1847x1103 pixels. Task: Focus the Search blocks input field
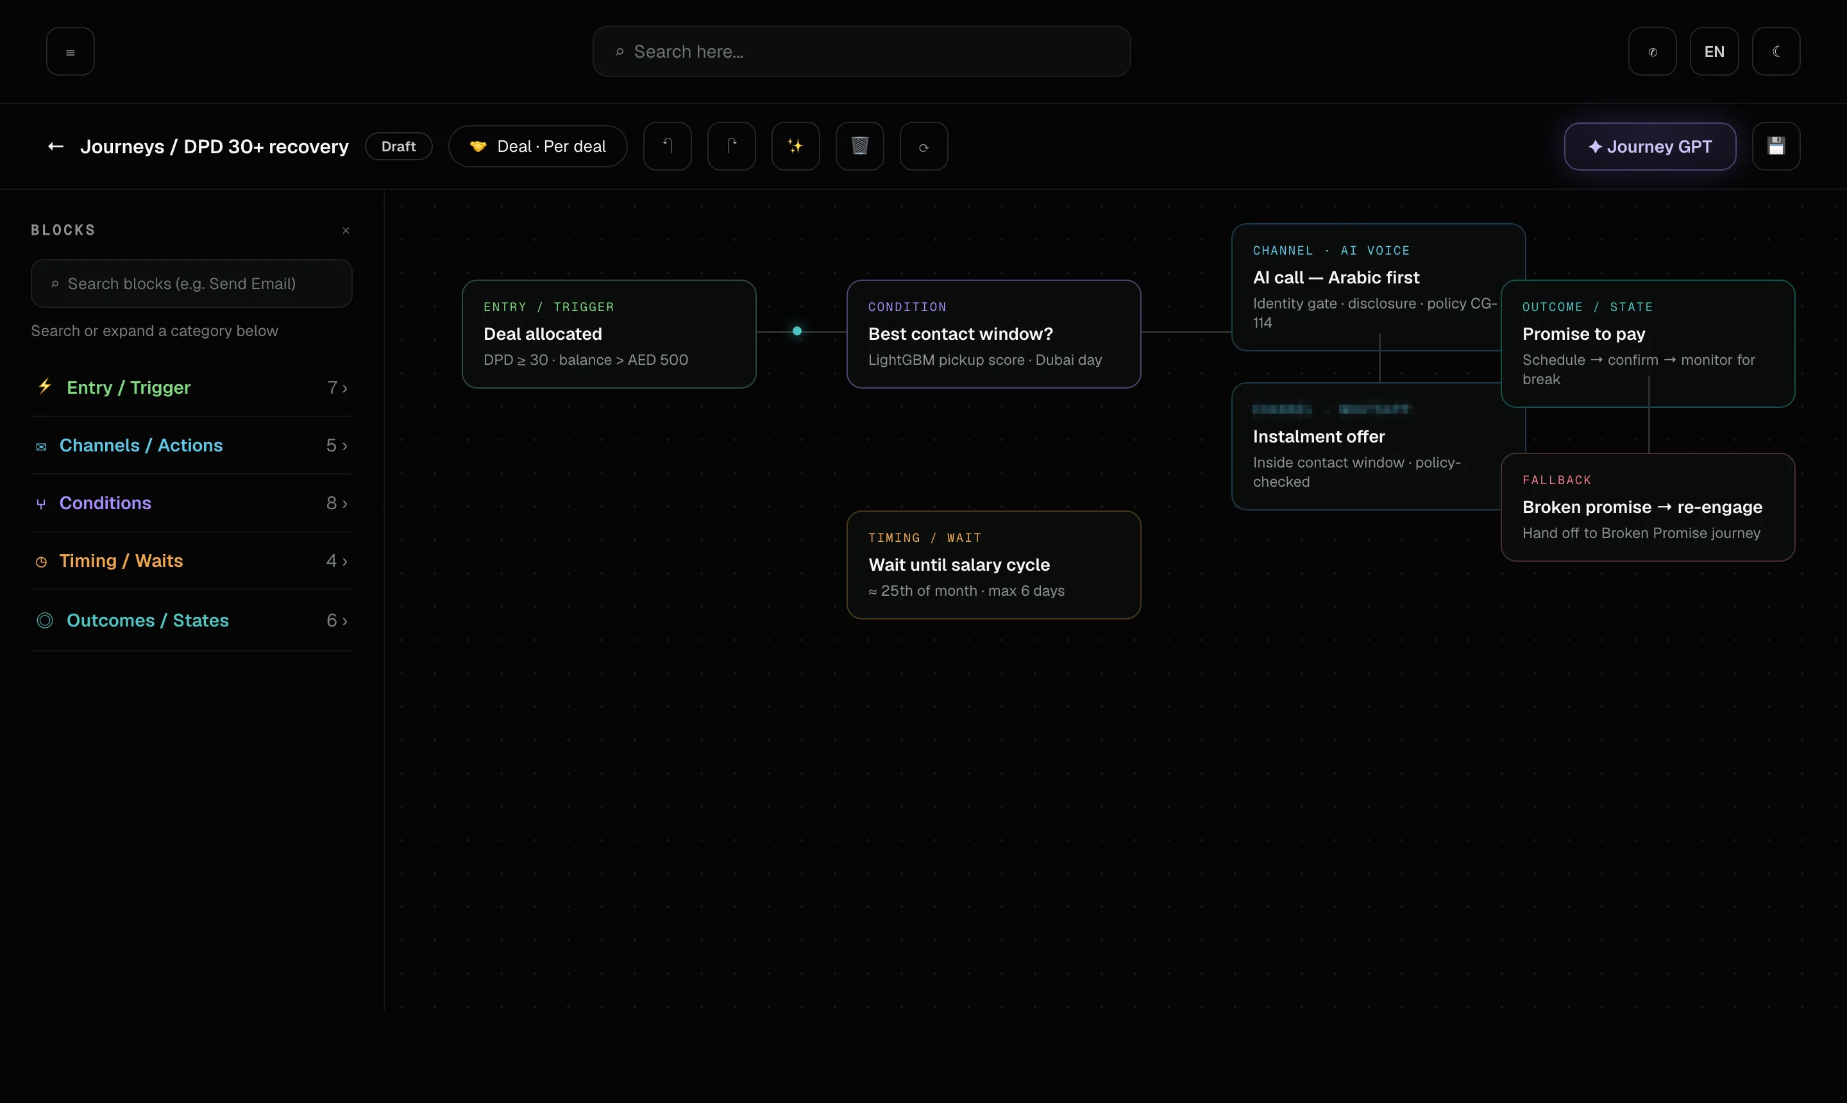[192, 283]
